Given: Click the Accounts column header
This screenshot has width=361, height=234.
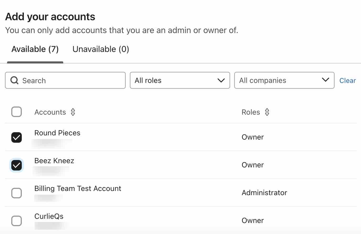Looking at the screenshot, I should [50, 112].
